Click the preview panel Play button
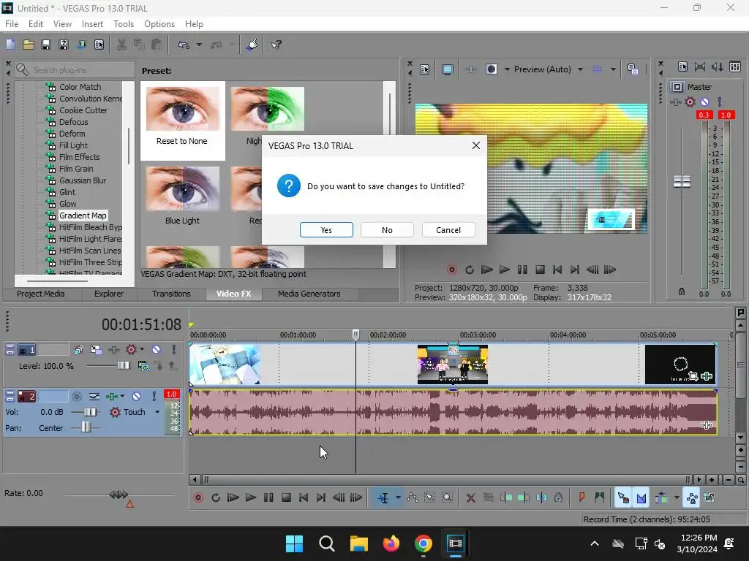 tap(505, 270)
